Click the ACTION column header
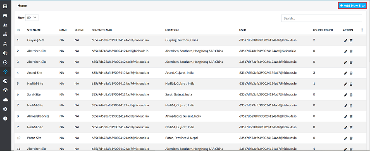Viewport: 370px width, 151px height. tap(348, 30)
